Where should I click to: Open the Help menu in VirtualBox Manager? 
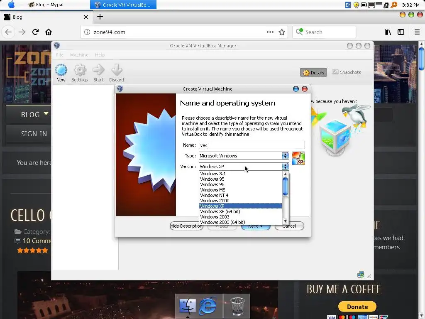point(100,55)
